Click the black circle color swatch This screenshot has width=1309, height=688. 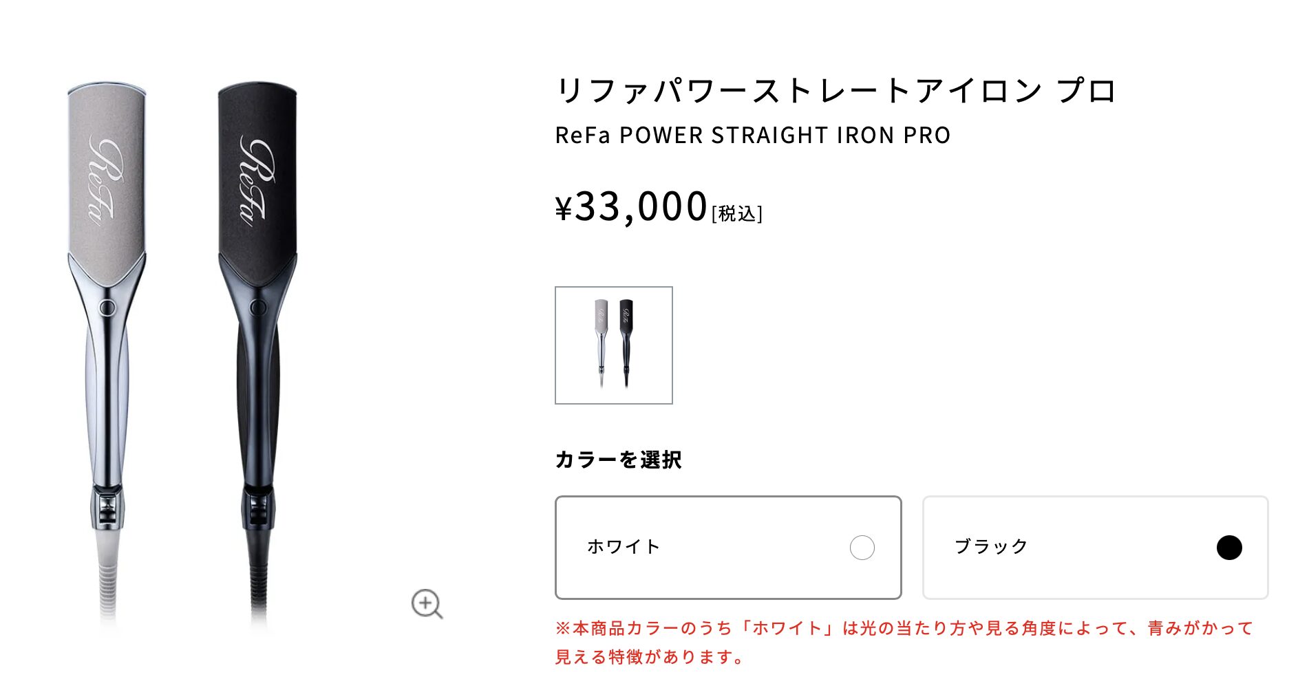click(x=1228, y=548)
